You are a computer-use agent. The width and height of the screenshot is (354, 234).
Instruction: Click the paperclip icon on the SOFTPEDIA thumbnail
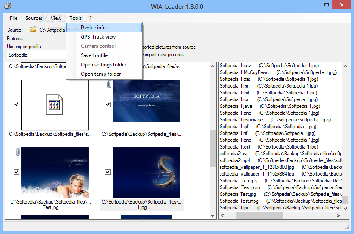point(109,84)
